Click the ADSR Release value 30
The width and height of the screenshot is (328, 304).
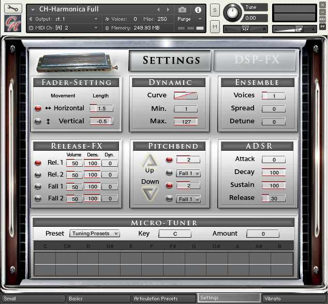pos(274,198)
